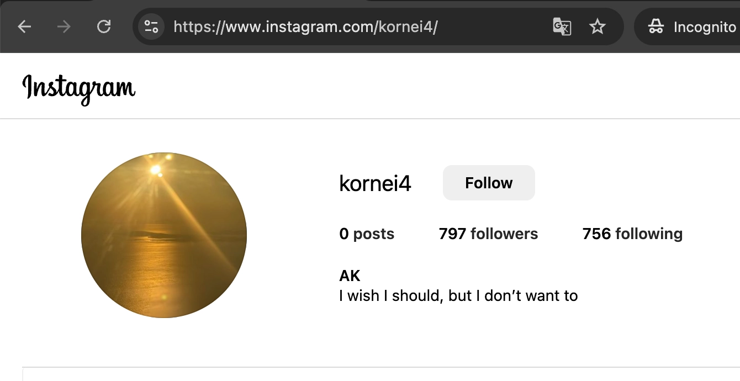Image resolution: width=740 pixels, height=381 pixels.
Task: Click the username kornei4
Action: tap(376, 183)
